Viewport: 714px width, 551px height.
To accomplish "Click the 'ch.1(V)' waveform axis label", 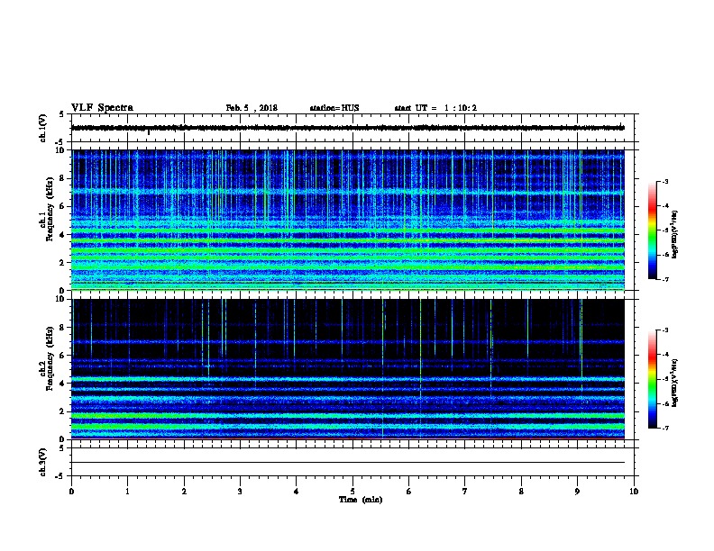I will (x=42, y=128).
